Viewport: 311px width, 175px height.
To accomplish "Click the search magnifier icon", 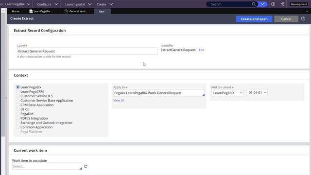I will pyautogui.click(x=254, y=4).
